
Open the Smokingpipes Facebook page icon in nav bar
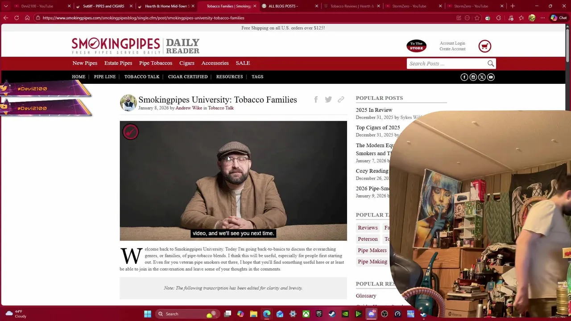[464, 77]
